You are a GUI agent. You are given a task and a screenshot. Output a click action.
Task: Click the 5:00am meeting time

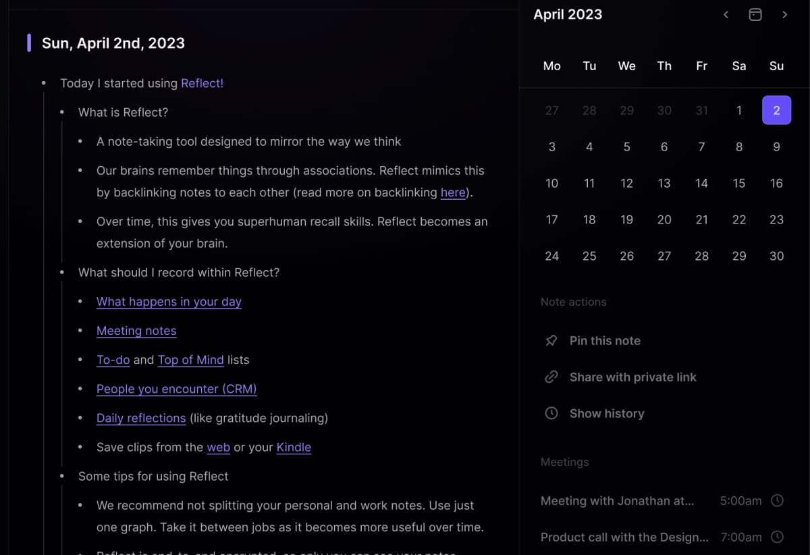[x=740, y=501]
